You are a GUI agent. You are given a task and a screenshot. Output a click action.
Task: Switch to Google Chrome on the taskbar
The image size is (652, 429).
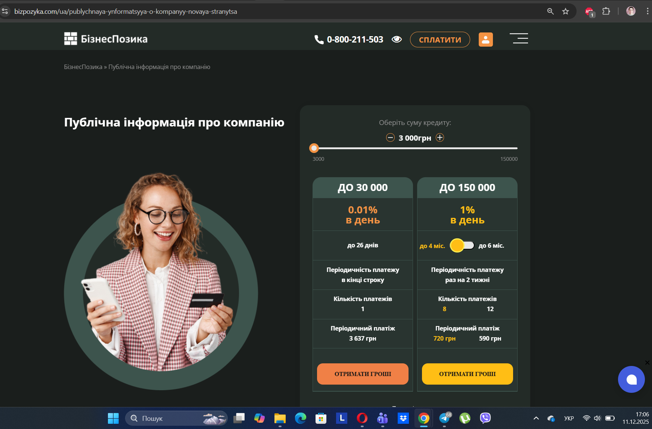424,418
